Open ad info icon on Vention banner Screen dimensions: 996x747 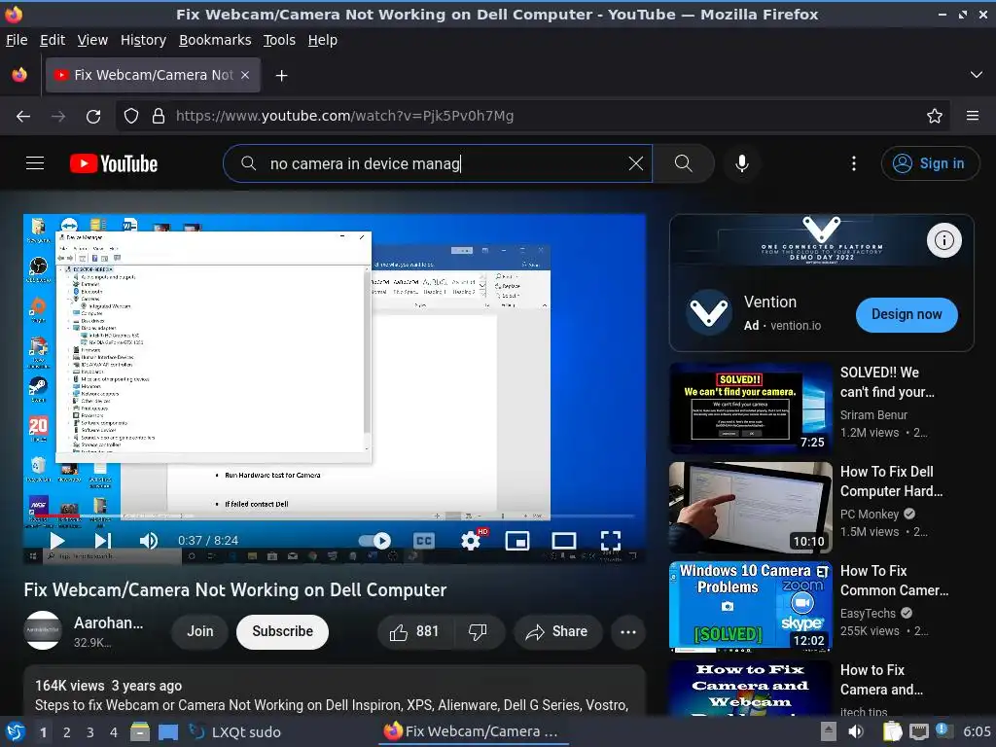tap(943, 240)
